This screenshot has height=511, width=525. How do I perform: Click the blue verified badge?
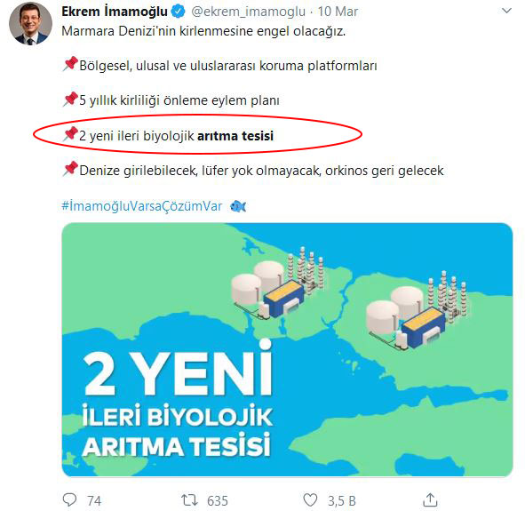point(179,12)
